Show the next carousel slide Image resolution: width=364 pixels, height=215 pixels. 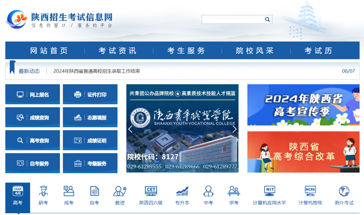pyautogui.click(x=235, y=129)
